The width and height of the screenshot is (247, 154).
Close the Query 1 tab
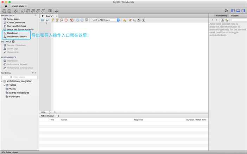tap(57, 16)
